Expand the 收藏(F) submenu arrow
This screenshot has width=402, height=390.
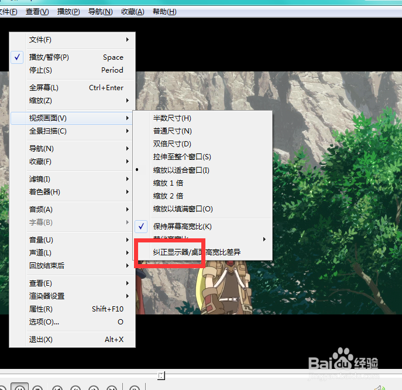[128, 162]
